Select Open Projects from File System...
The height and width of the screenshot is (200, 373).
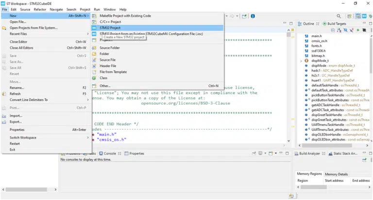(x=47, y=28)
